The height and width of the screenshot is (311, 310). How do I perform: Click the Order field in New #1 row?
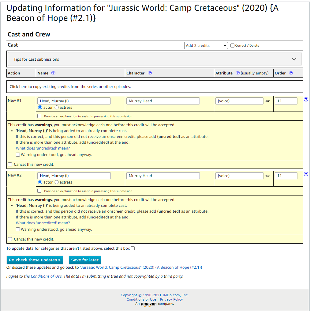click(286, 101)
